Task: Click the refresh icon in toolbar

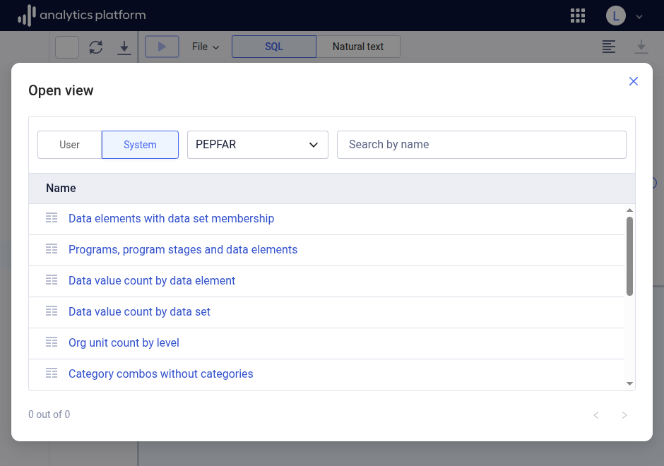Action: tap(96, 47)
